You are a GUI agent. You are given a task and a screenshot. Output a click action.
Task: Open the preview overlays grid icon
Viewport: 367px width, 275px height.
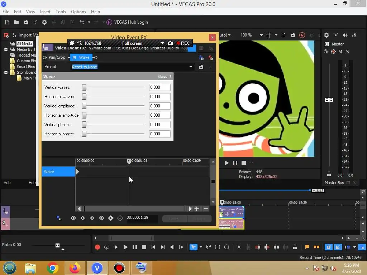tap(269, 35)
